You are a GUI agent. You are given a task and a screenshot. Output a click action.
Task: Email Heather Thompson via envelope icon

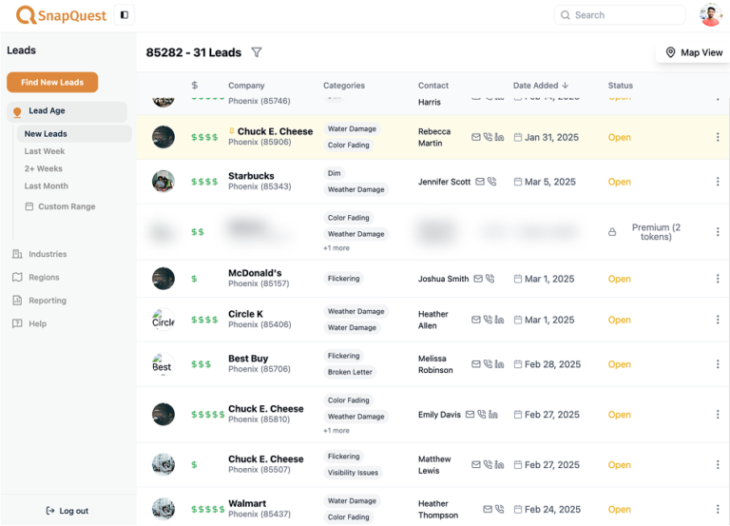pos(488,509)
